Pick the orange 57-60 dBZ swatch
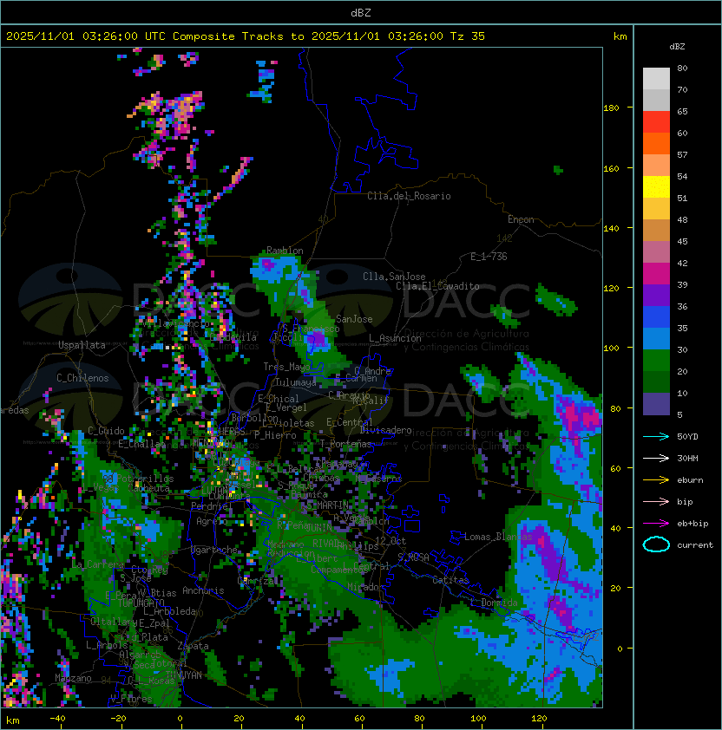 coord(656,144)
